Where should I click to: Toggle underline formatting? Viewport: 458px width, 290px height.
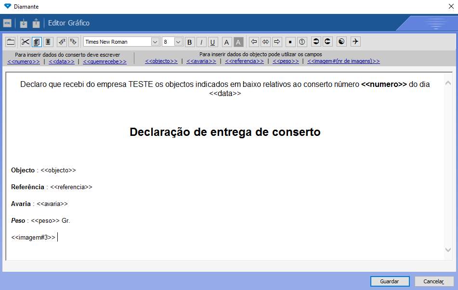pos(213,42)
